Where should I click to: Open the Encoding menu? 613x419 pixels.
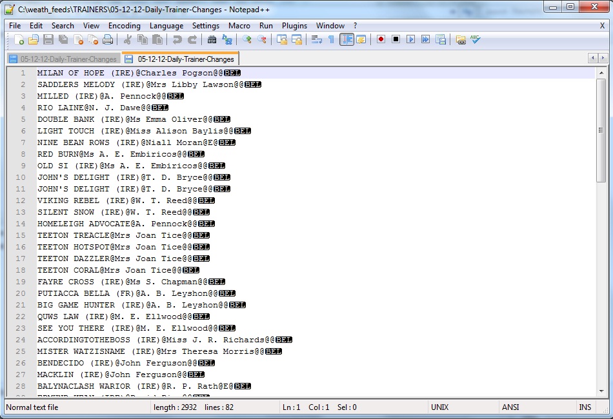point(124,26)
